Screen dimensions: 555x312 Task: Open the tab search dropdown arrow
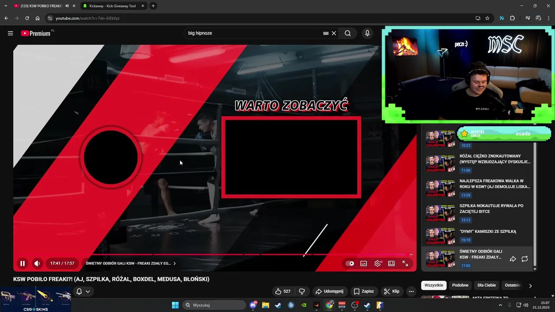6,6
